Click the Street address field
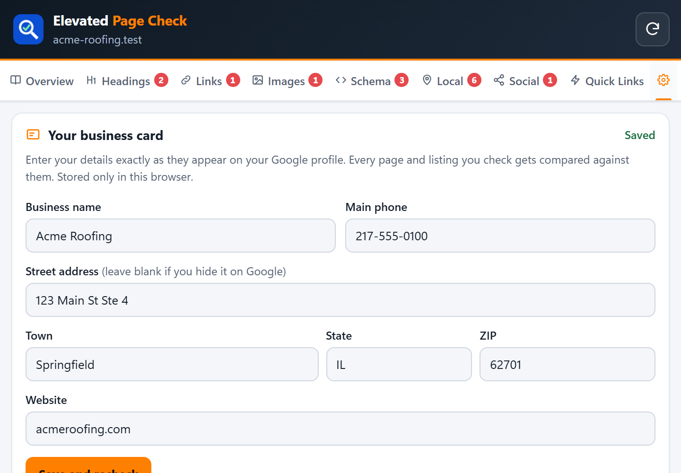 pos(340,300)
